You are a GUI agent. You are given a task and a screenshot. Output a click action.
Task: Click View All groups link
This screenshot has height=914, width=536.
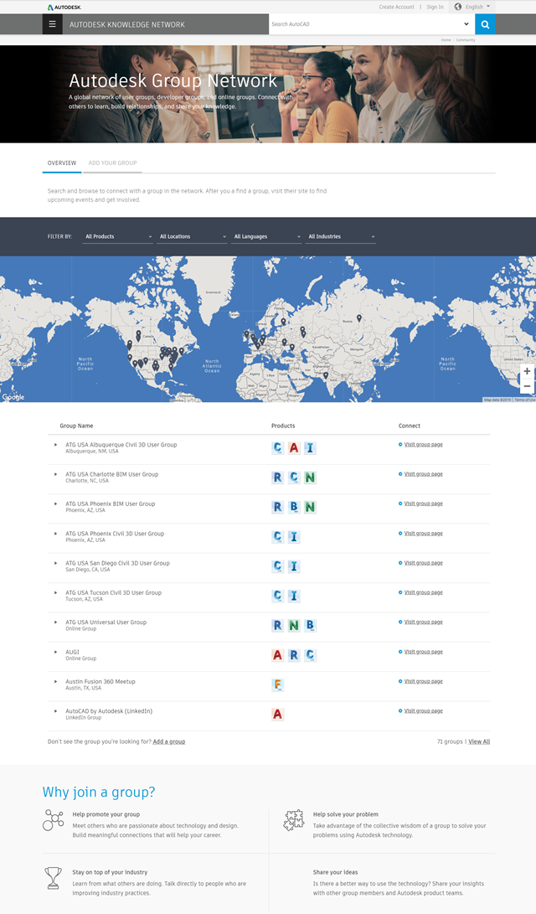(479, 742)
